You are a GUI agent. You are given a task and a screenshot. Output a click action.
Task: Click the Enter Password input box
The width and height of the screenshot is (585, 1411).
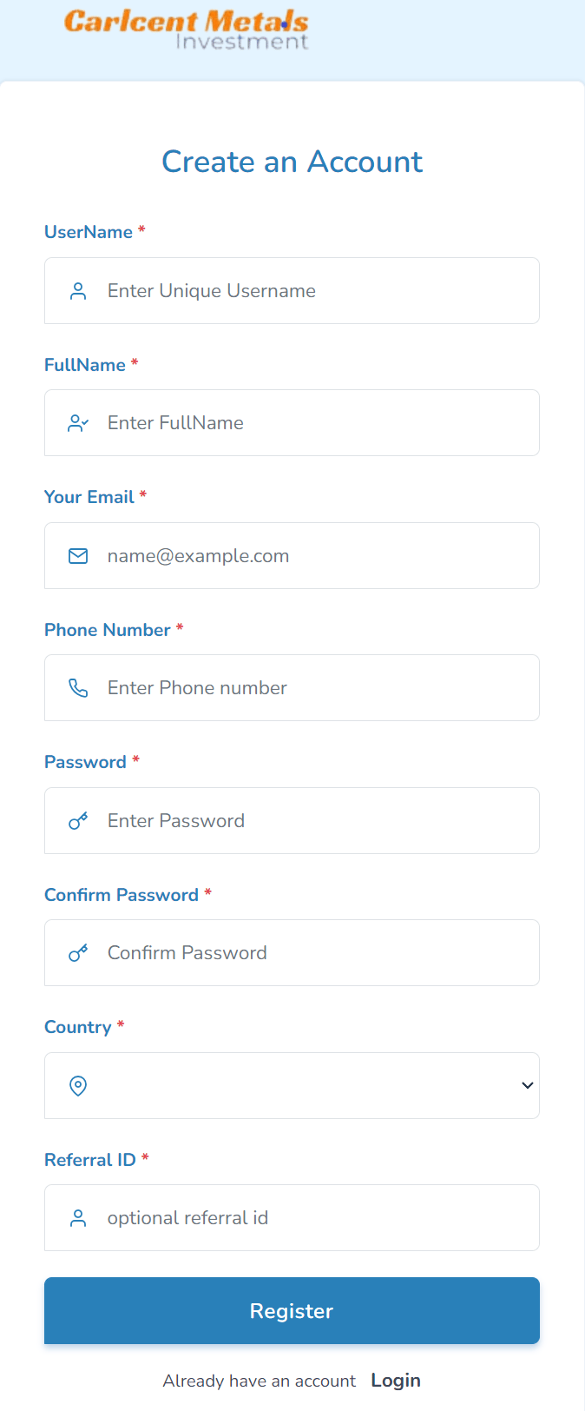[312, 821]
